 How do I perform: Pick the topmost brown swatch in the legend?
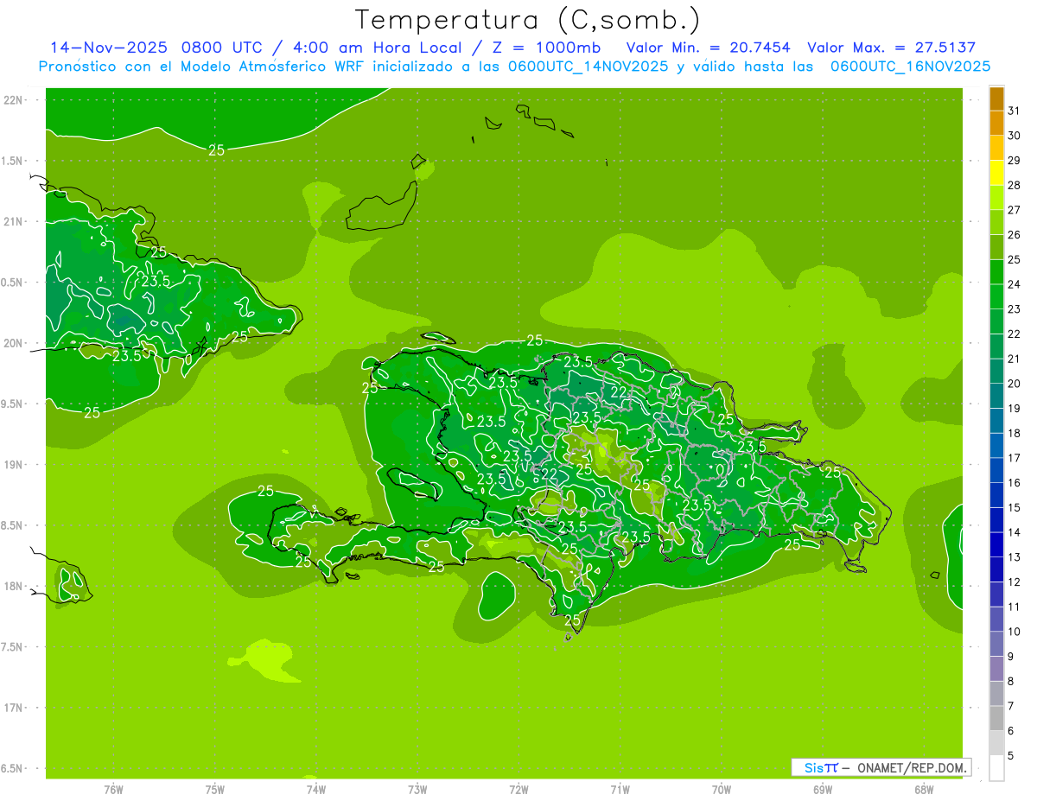tap(996, 99)
